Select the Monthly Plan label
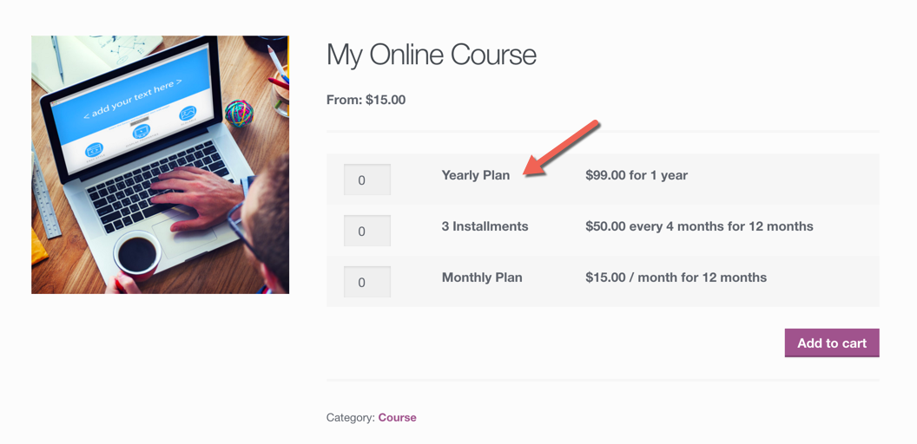917x444 pixels. 482,277
